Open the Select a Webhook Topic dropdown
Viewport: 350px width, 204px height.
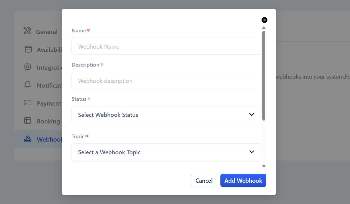pos(166,152)
